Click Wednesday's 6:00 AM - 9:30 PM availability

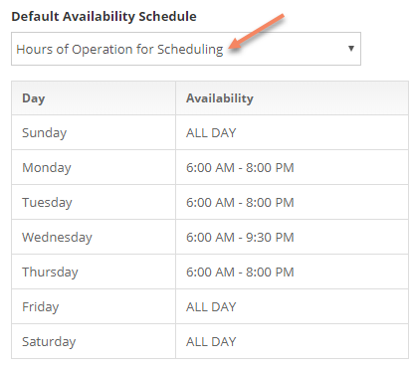pyautogui.click(x=240, y=238)
